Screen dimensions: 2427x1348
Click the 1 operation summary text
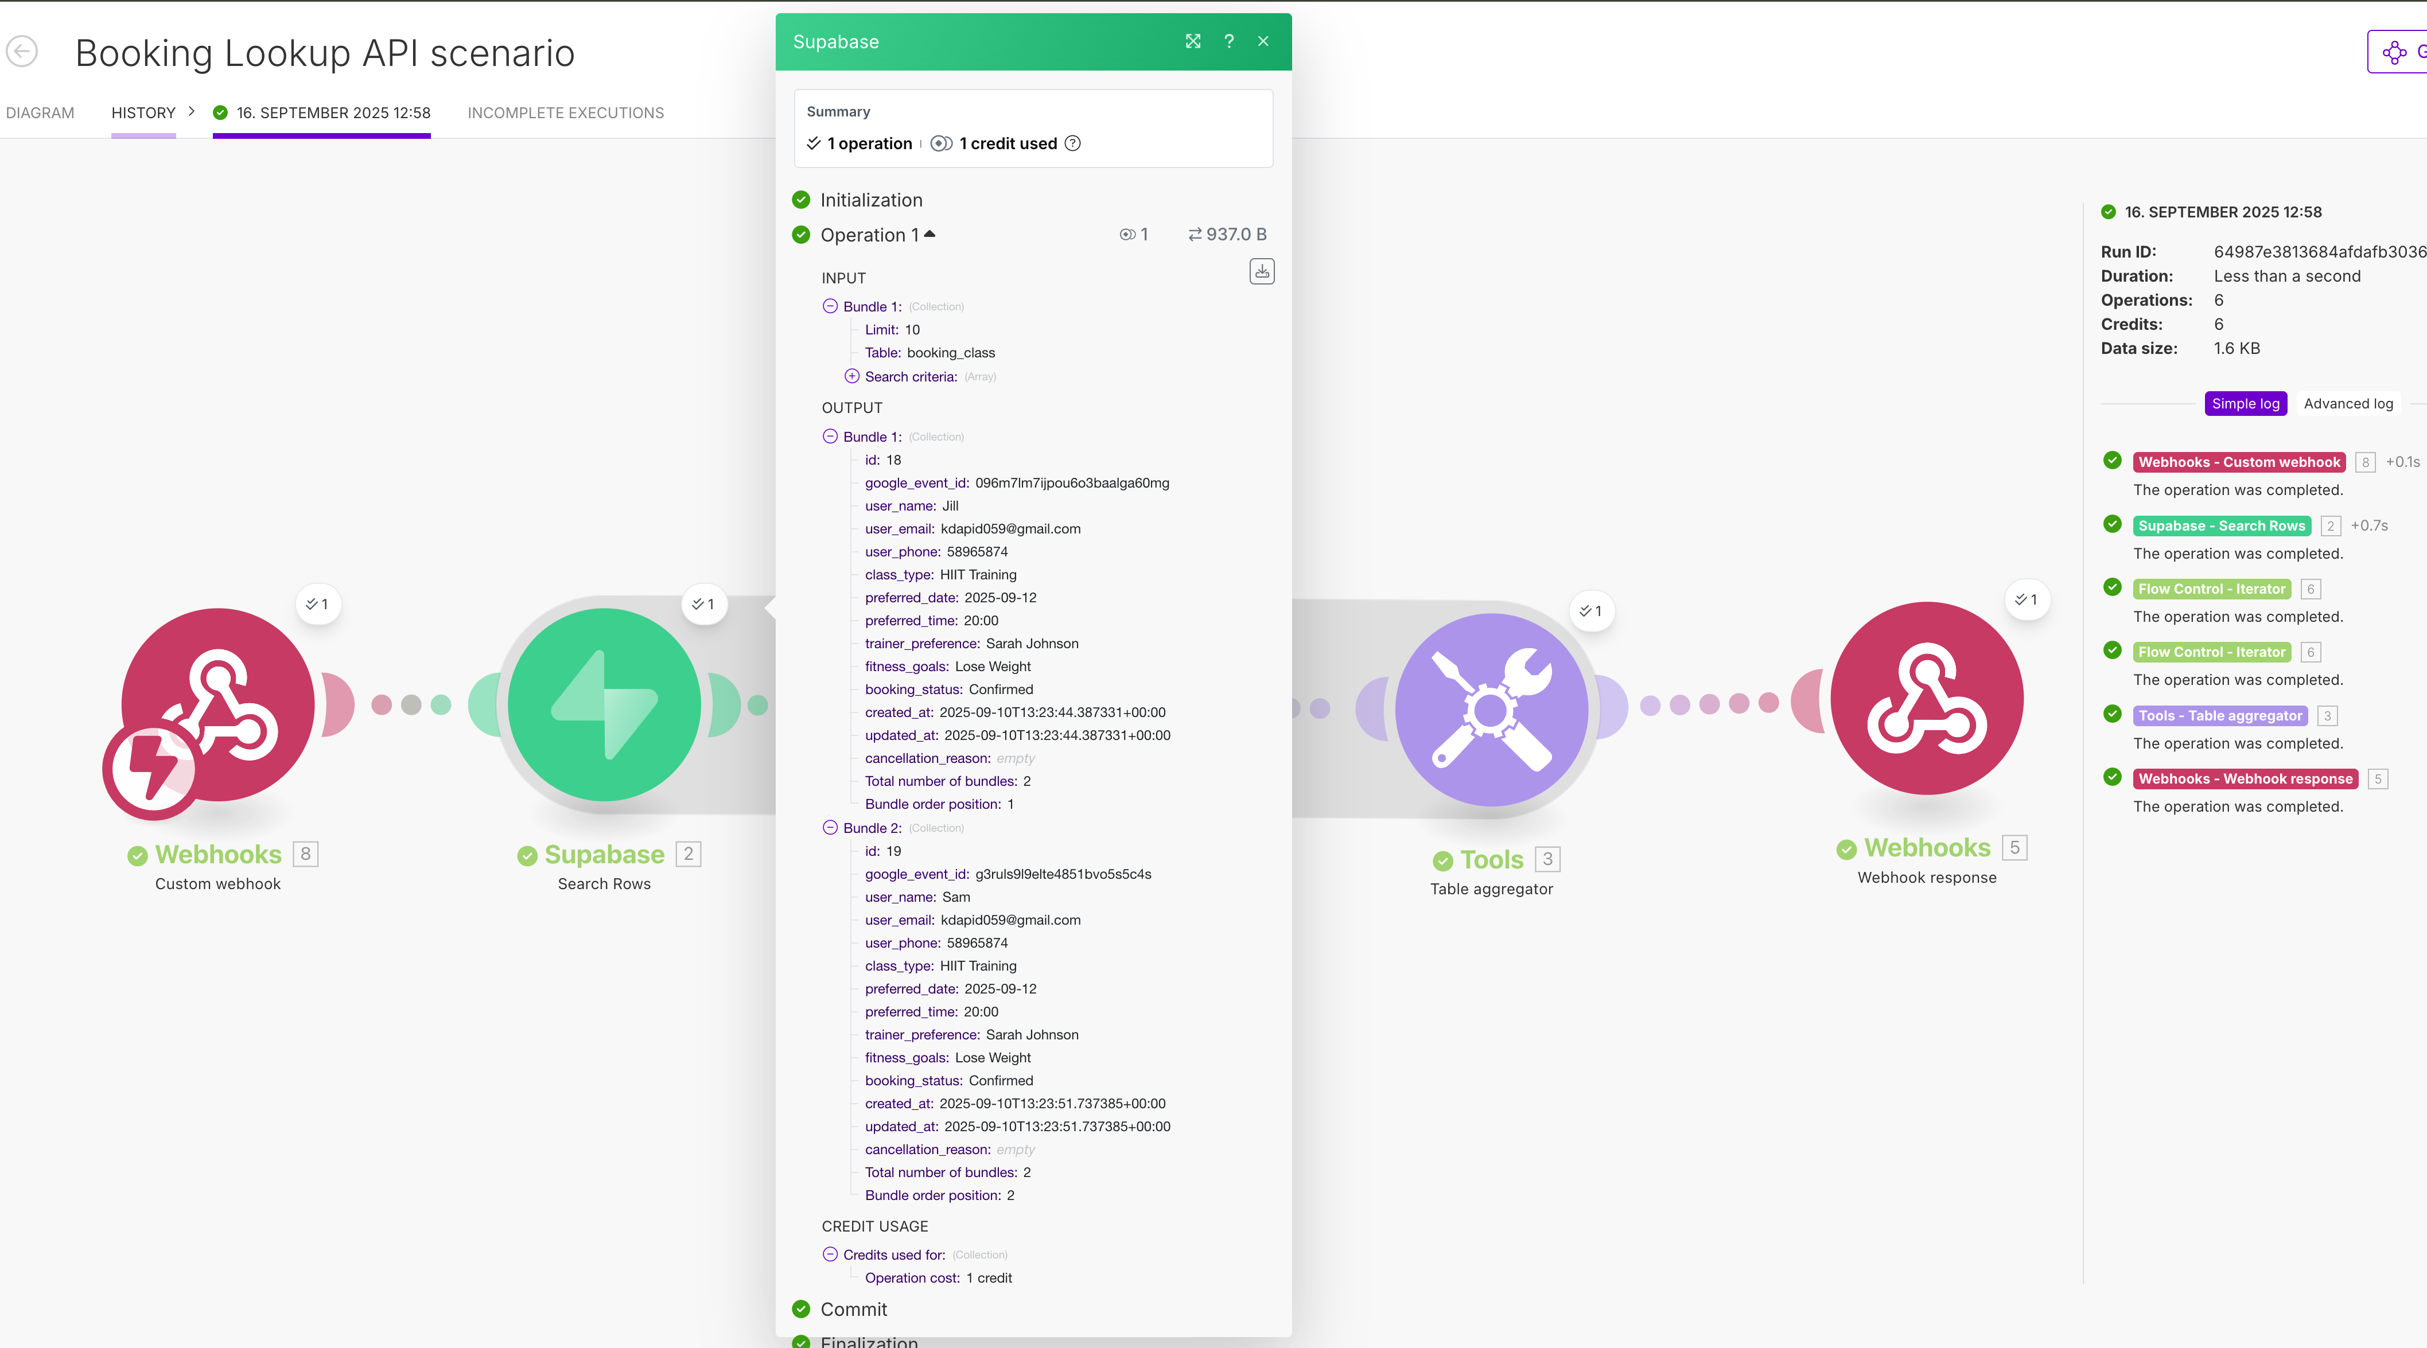[x=870, y=143]
